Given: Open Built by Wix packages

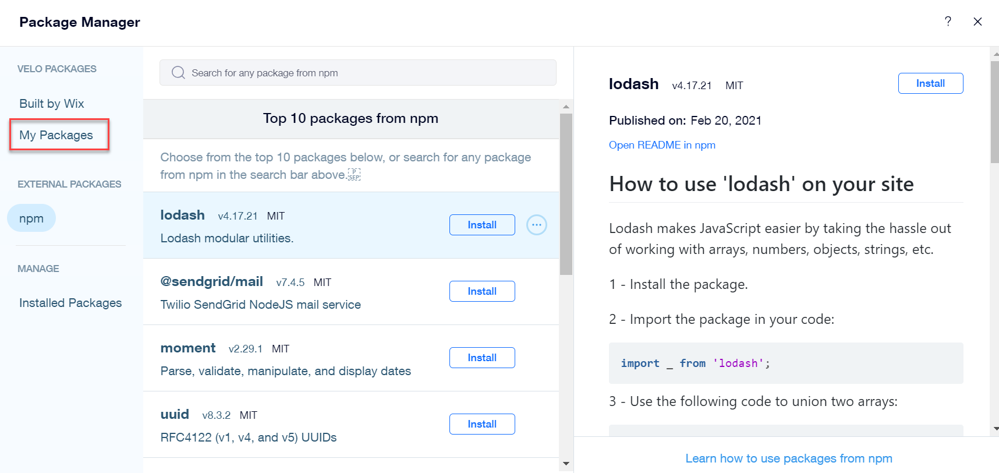Looking at the screenshot, I should click(52, 104).
